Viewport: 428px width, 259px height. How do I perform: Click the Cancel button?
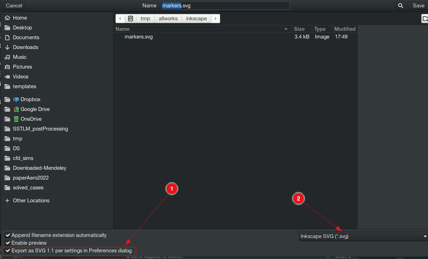[x=14, y=6]
